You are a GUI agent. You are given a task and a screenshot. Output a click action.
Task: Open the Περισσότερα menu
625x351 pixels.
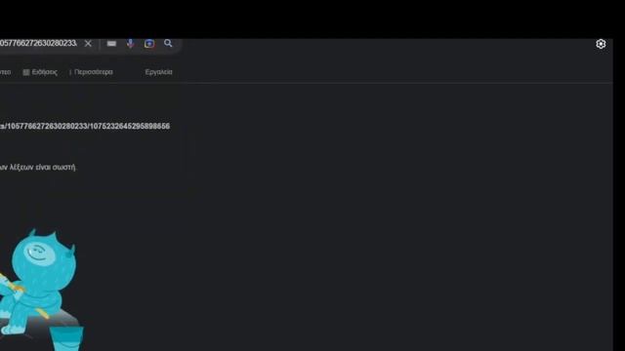[x=91, y=72]
